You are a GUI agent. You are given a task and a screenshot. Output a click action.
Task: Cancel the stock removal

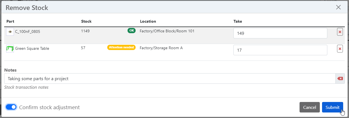coord(309,107)
